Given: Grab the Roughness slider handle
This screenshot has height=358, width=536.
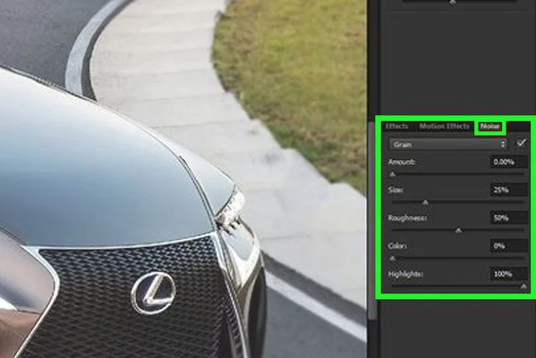Looking at the screenshot, I should coord(459,231).
